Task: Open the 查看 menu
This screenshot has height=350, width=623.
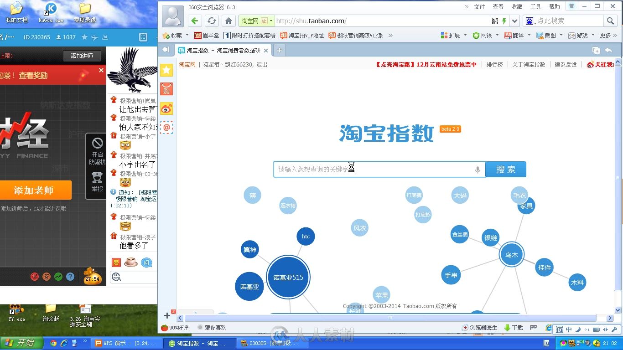Action: (498, 7)
